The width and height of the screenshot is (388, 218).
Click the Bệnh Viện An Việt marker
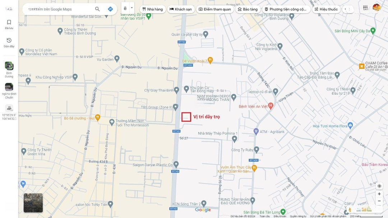click(271, 106)
